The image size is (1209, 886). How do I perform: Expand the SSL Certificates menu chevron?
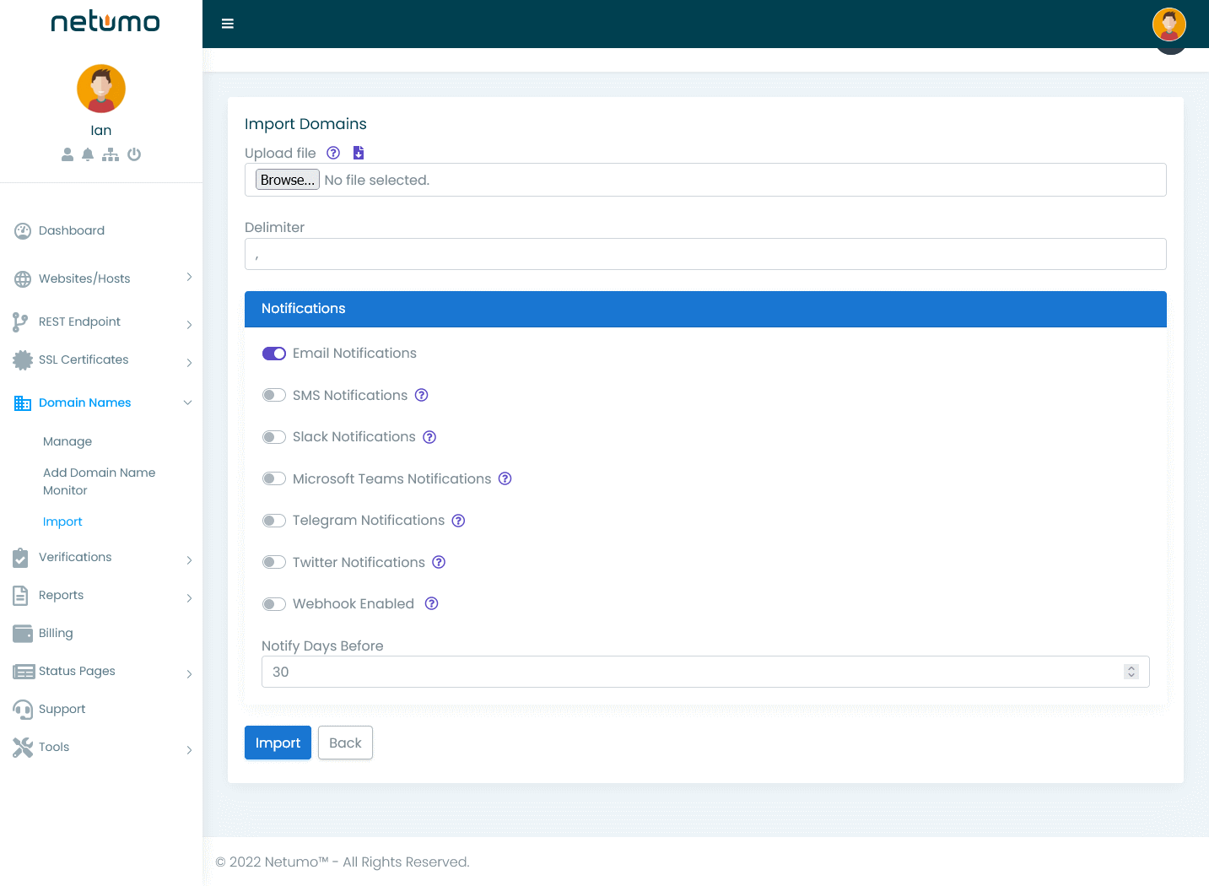[x=189, y=362]
